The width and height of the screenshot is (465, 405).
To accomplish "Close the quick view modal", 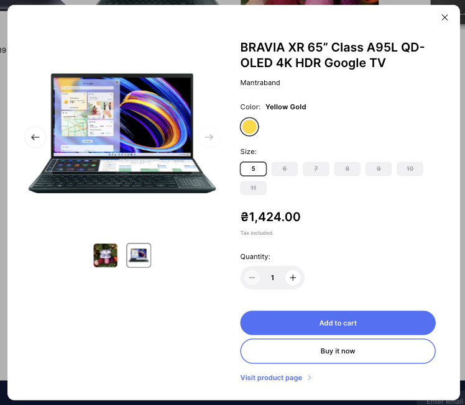I will (x=444, y=17).
